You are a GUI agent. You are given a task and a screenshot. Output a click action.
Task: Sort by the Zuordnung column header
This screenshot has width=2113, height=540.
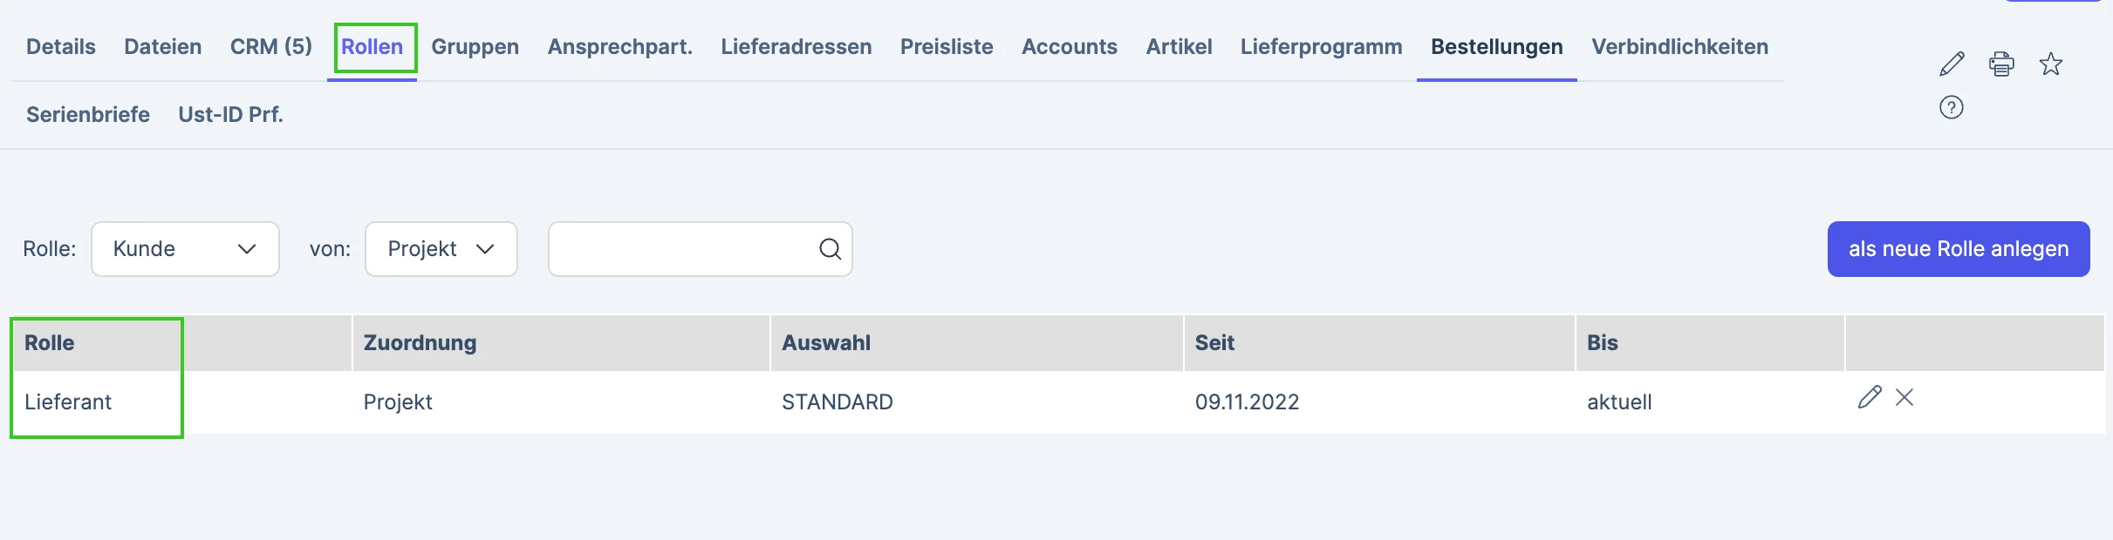[x=420, y=343]
